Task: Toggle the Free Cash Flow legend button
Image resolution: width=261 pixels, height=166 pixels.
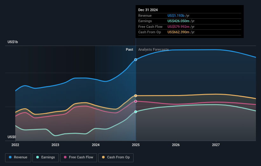Action: click(x=79, y=157)
